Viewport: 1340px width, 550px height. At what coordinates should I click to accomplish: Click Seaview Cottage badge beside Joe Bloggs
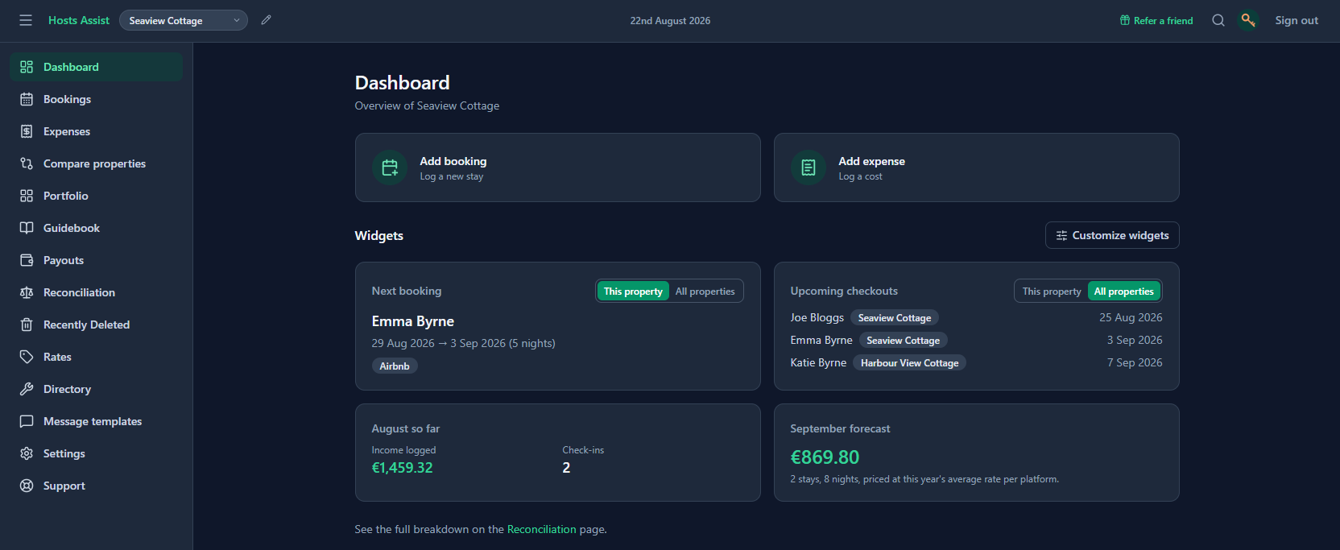coord(895,318)
